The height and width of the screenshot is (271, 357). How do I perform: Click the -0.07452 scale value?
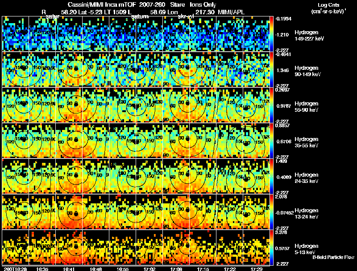coord(284,213)
